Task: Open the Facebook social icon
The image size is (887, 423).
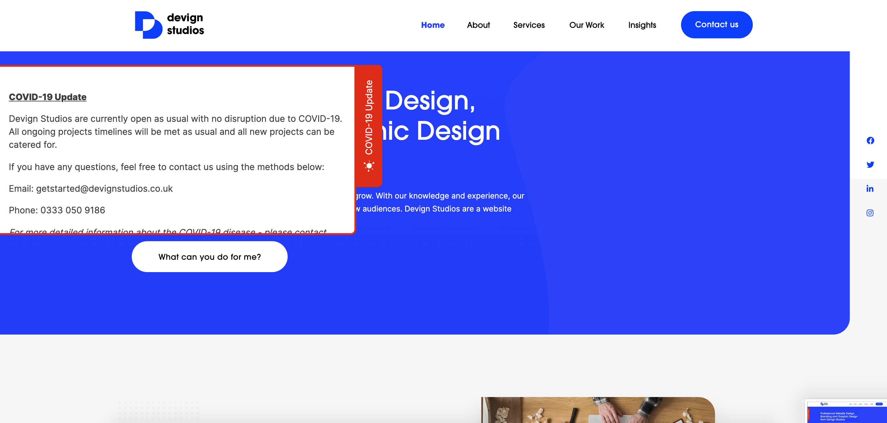Action: (870, 140)
